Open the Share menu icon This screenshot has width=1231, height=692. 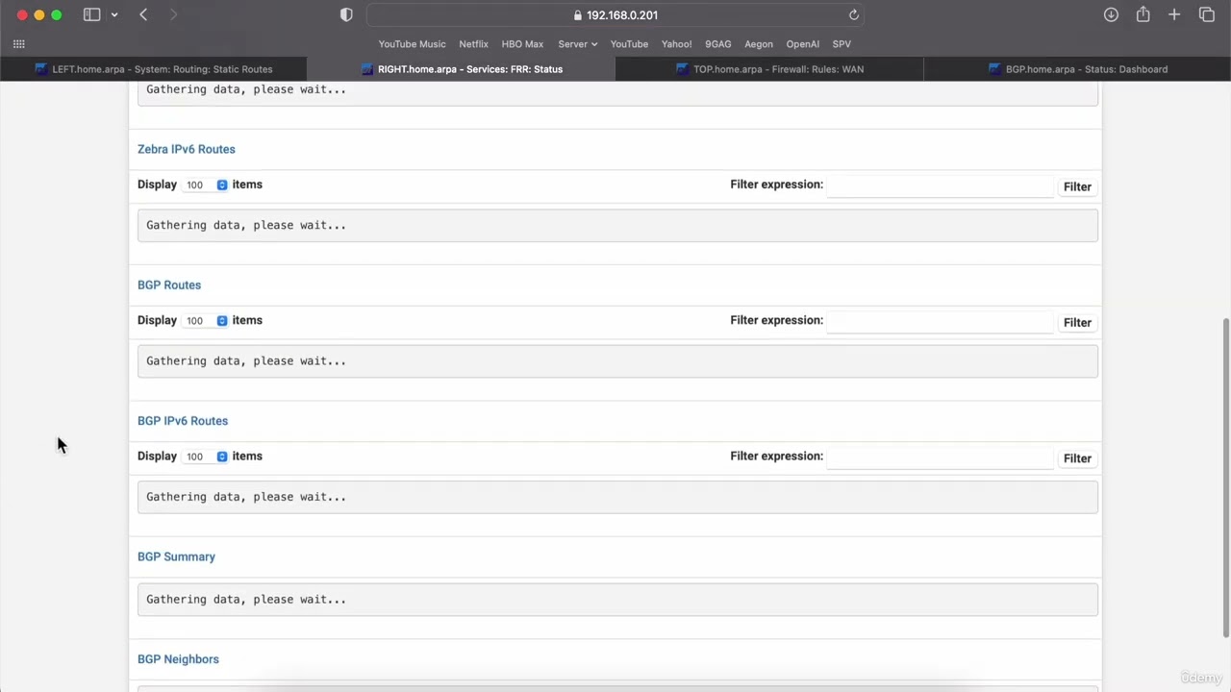tap(1143, 14)
